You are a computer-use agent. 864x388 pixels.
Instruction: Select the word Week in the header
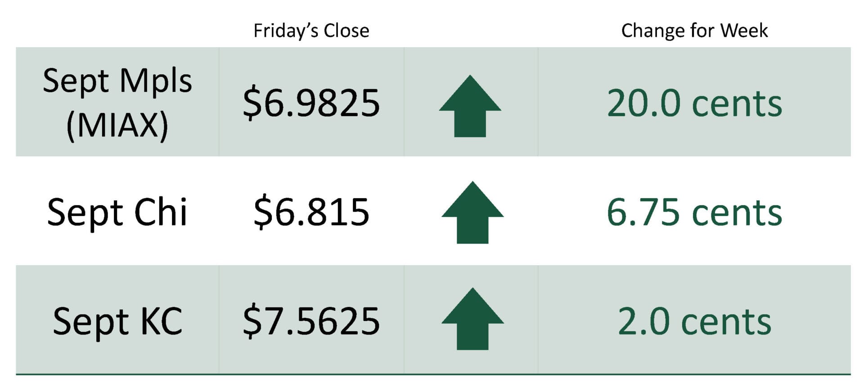pyautogui.click(x=744, y=31)
